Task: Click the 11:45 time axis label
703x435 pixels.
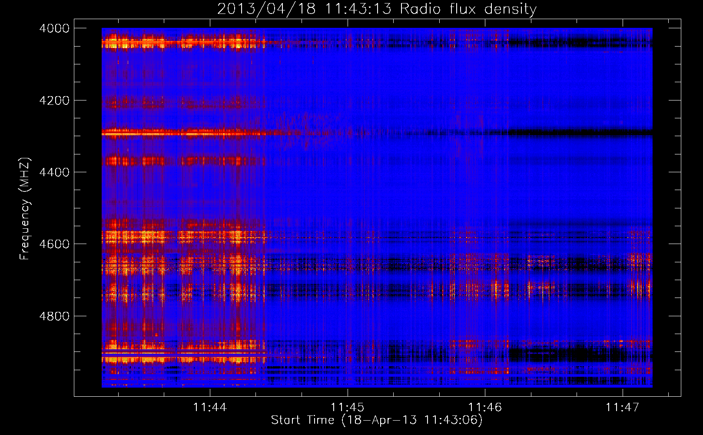Action: pos(347,407)
